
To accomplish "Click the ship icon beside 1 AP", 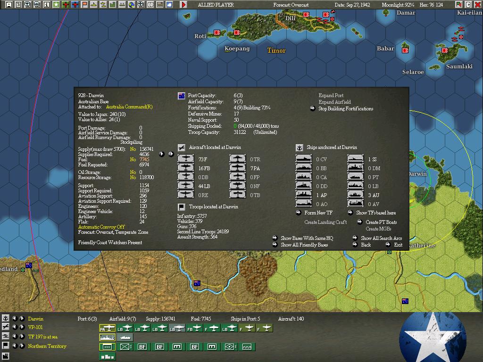I will coord(303,195).
